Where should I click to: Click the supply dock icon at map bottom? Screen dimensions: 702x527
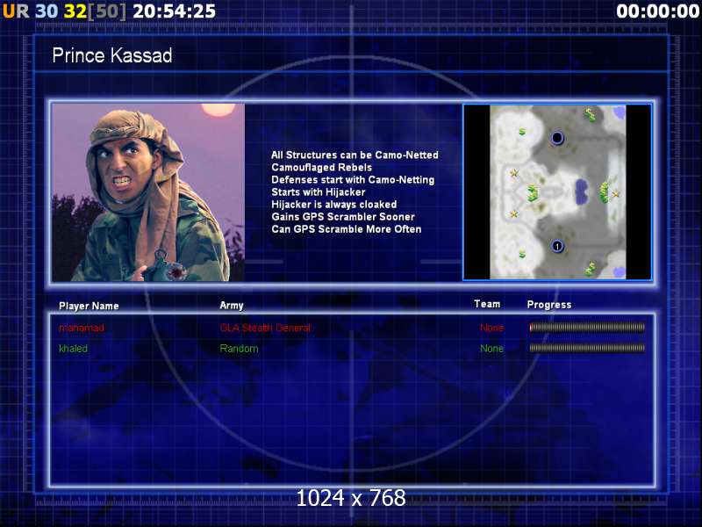[x=591, y=269]
